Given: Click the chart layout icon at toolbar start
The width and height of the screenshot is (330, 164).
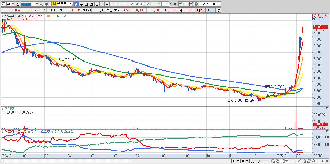Looking at the screenshot, I should point(3,4).
